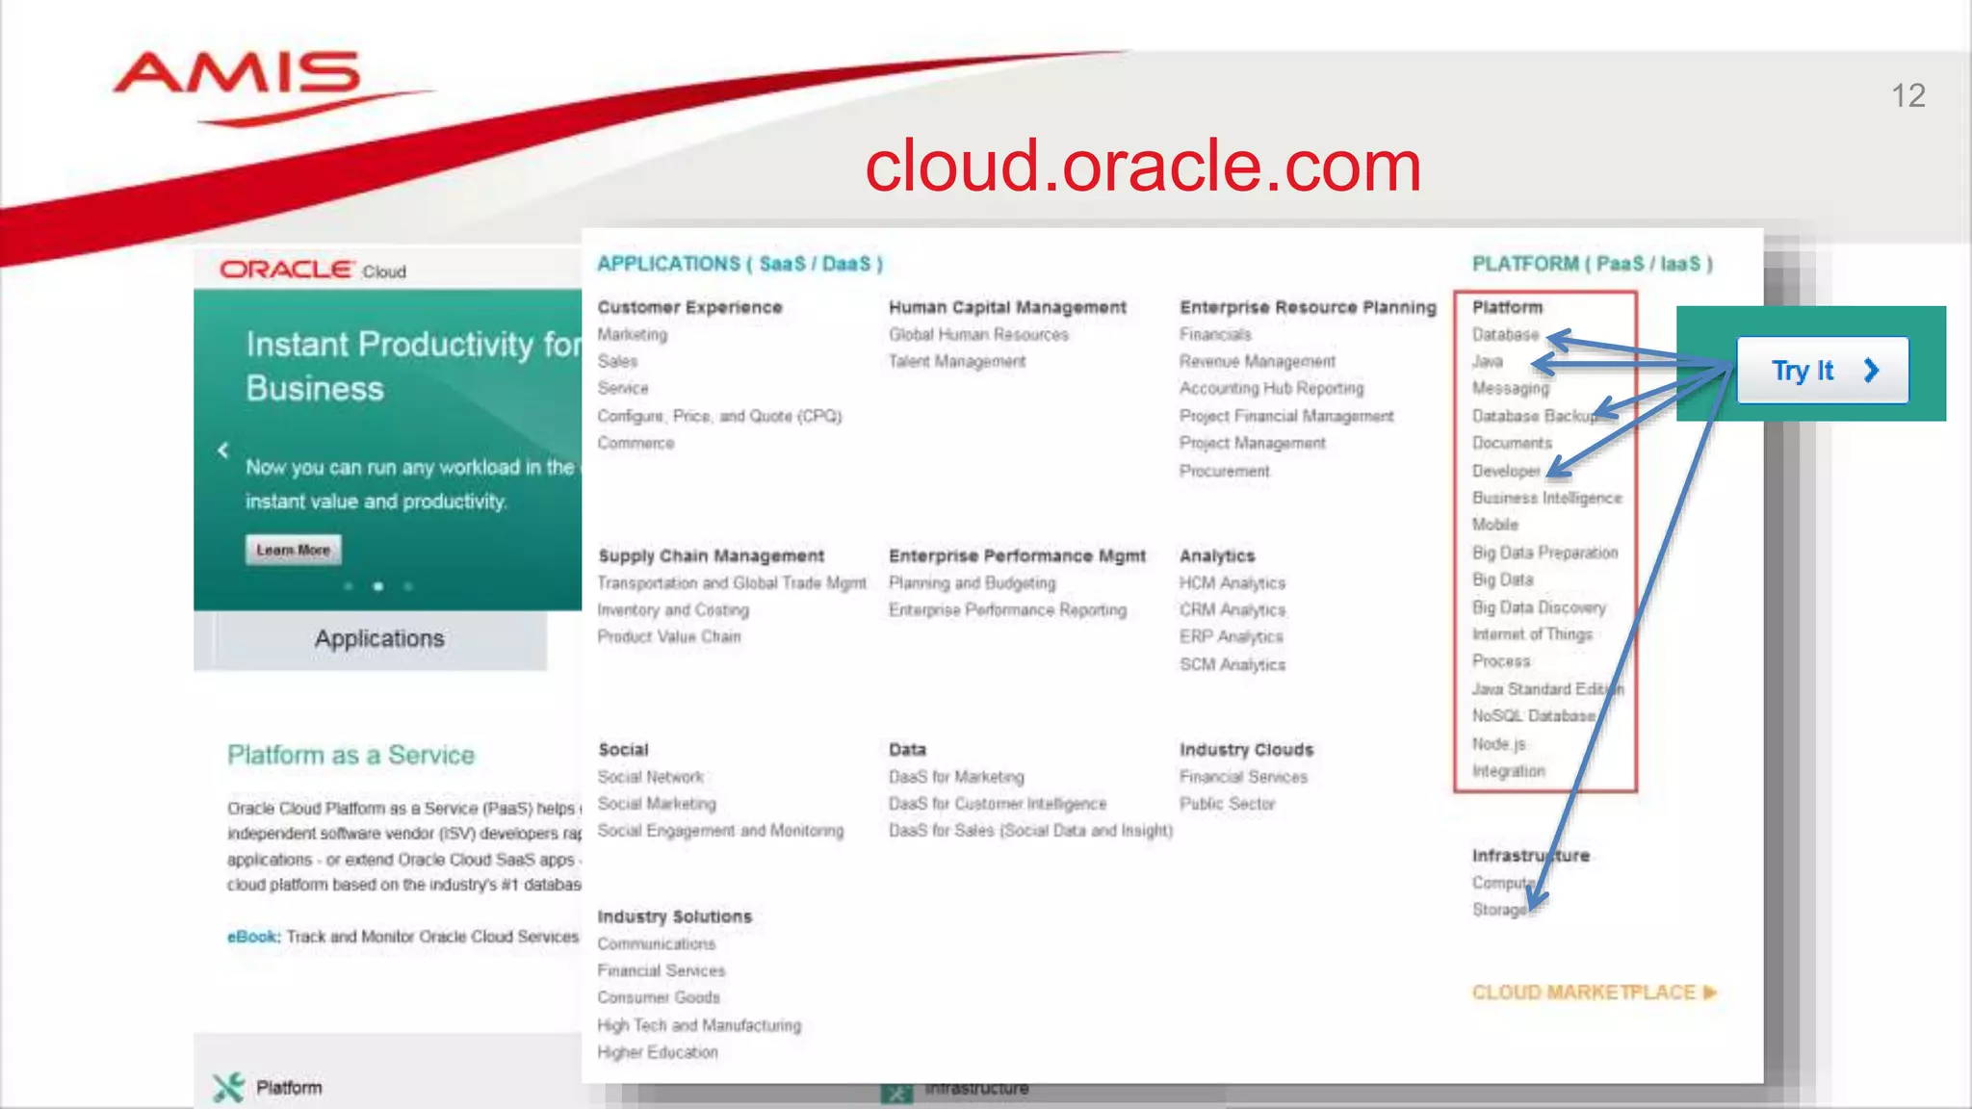Open Procurement link
This screenshot has height=1109, width=1972.
point(1225,471)
